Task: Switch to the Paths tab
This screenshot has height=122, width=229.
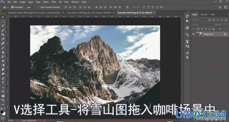Action: [x=213, y=14]
